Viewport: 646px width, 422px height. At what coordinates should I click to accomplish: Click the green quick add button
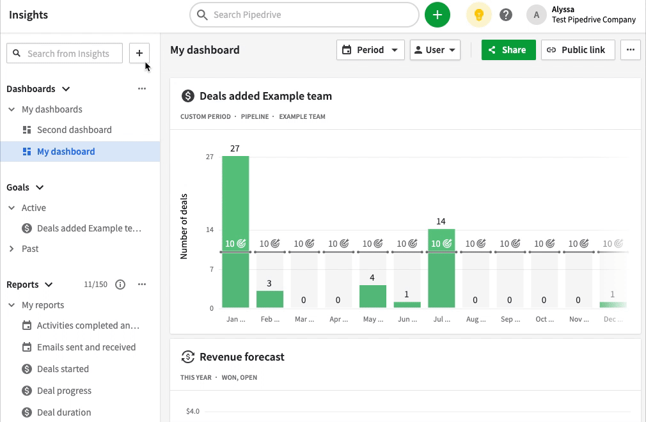tap(437, 14)
